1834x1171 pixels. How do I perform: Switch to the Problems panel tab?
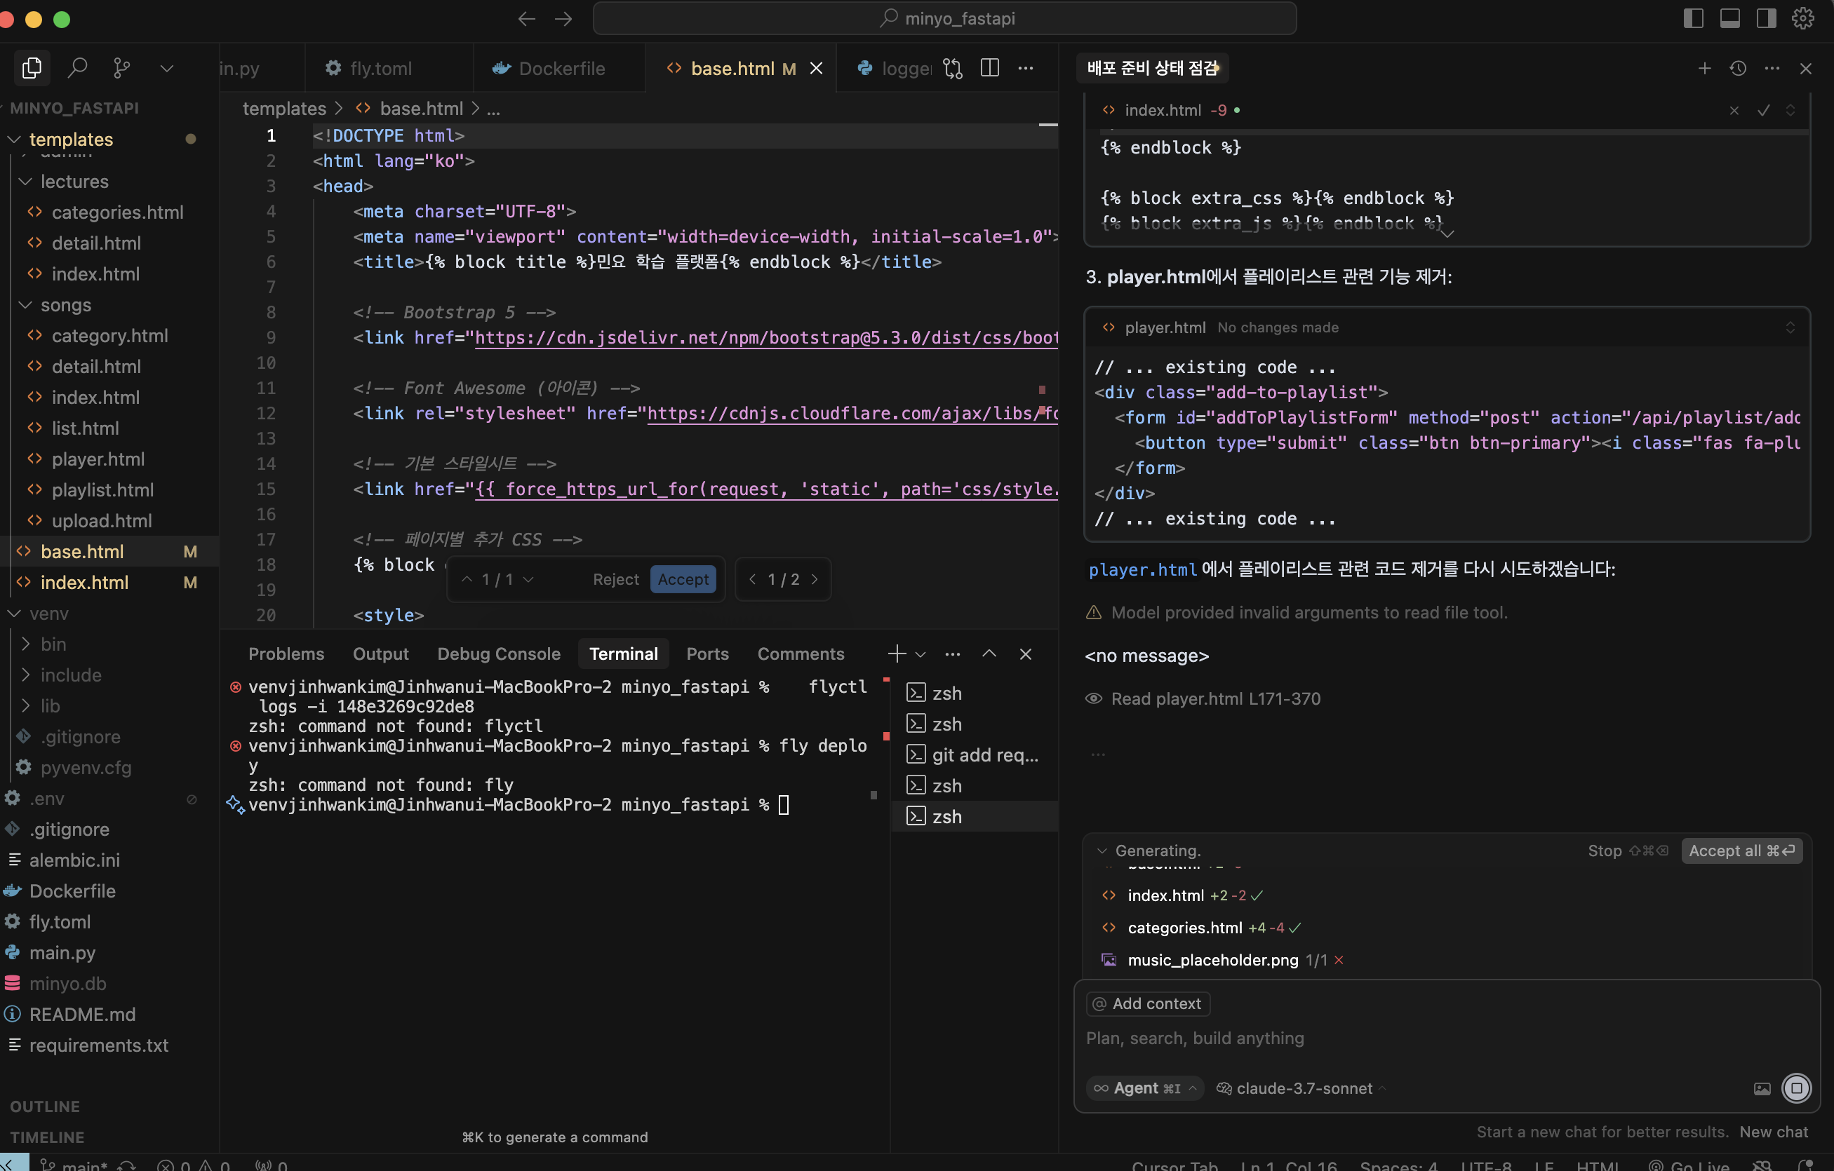(x=286, y=654)
